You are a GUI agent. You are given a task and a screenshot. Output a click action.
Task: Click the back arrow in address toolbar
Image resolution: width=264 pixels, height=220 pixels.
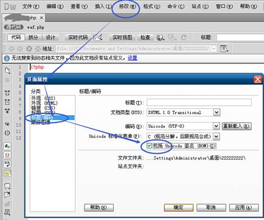[11, 48]
